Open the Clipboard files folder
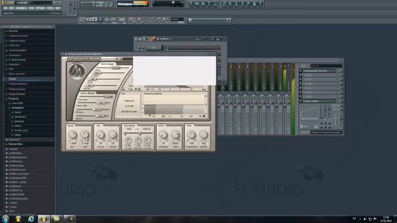The width and height of the screenshot is (397, 223). click(x=17, y=40)
